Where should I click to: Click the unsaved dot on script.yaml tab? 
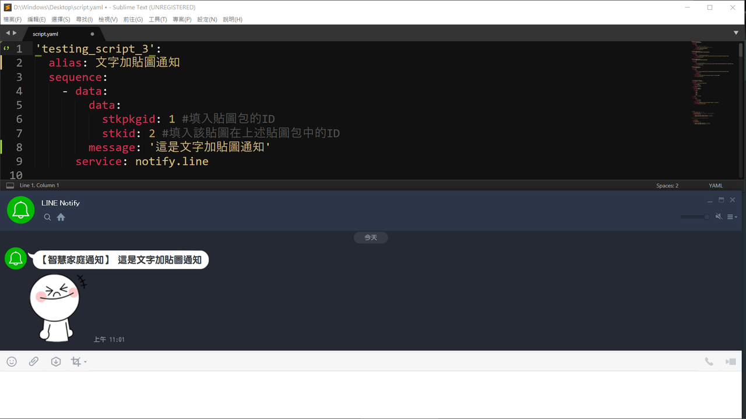coord(92,34)
